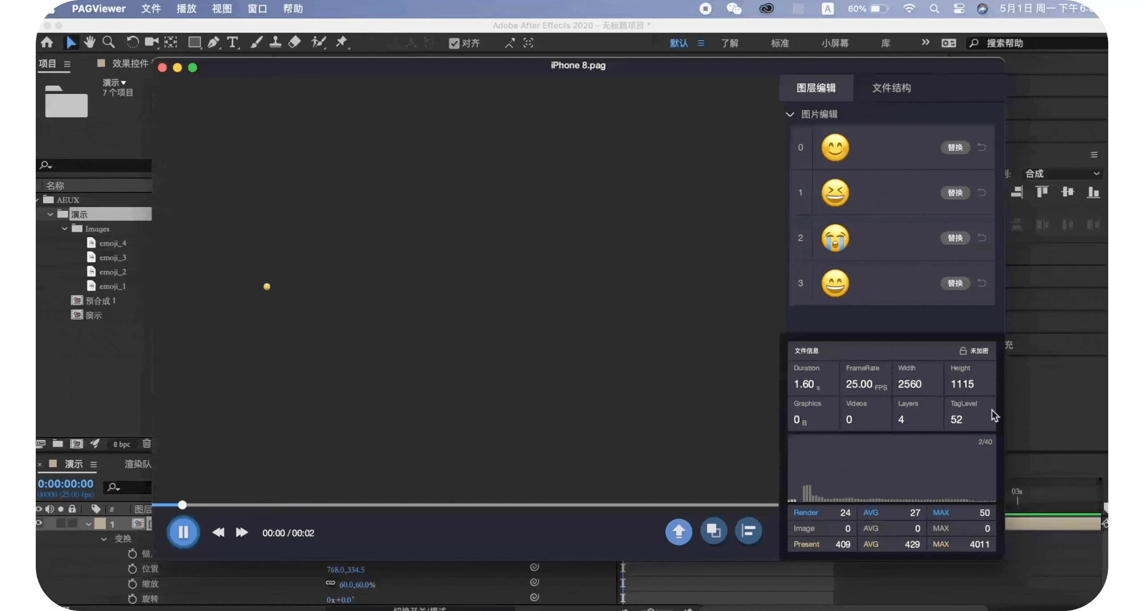This screenshot has width=1144, height=611.
Task: Click the 小屏幕 workspace link
Action: coord(835,43)
